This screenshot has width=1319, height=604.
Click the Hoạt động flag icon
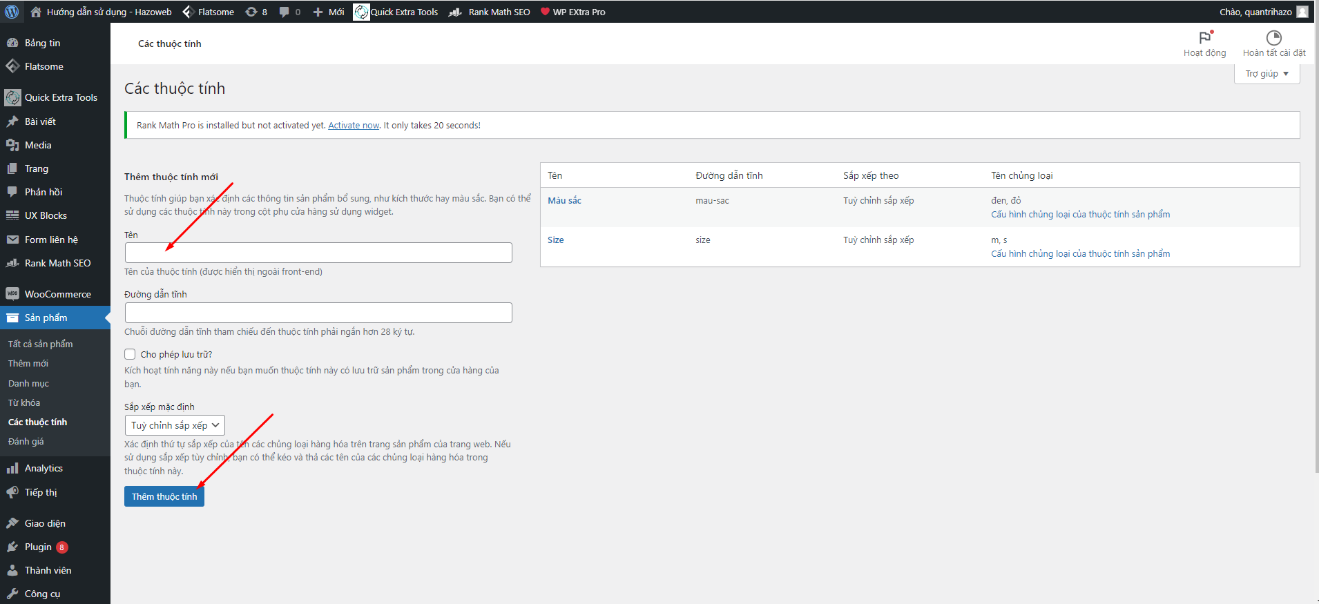tap(1204, 38)
